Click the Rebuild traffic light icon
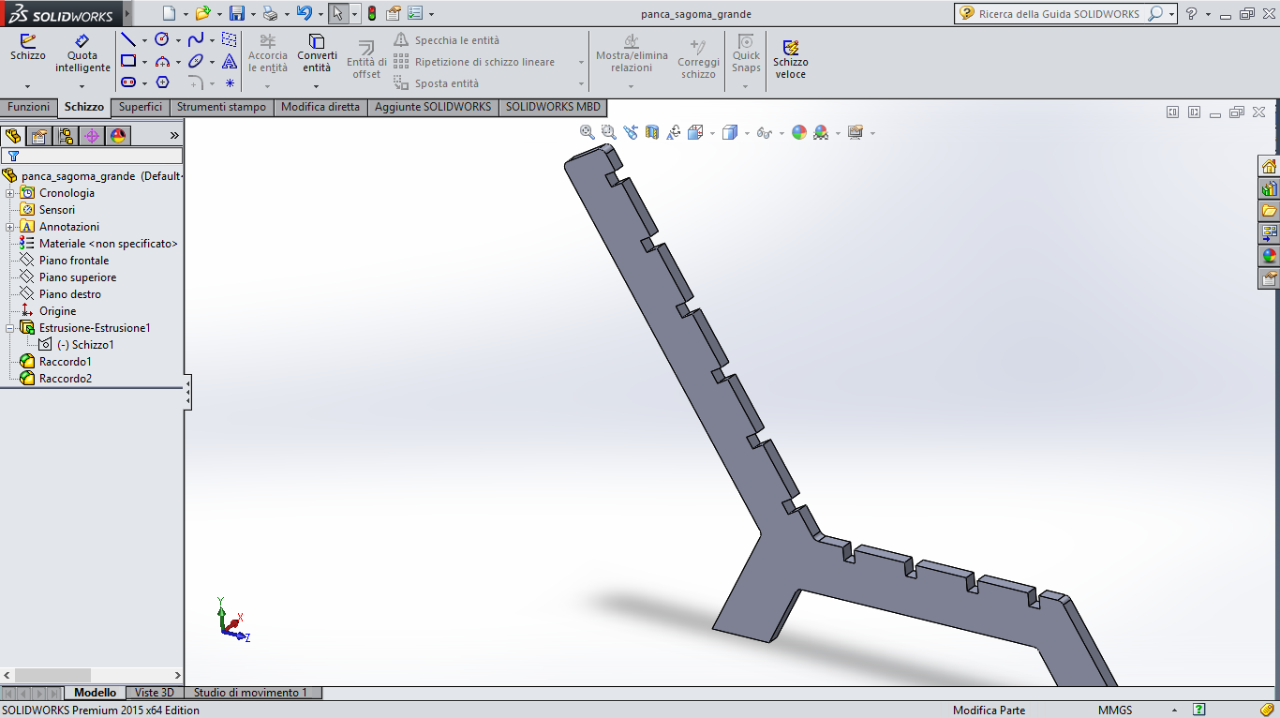This screenshot has width=1280, height=718. 372,13
